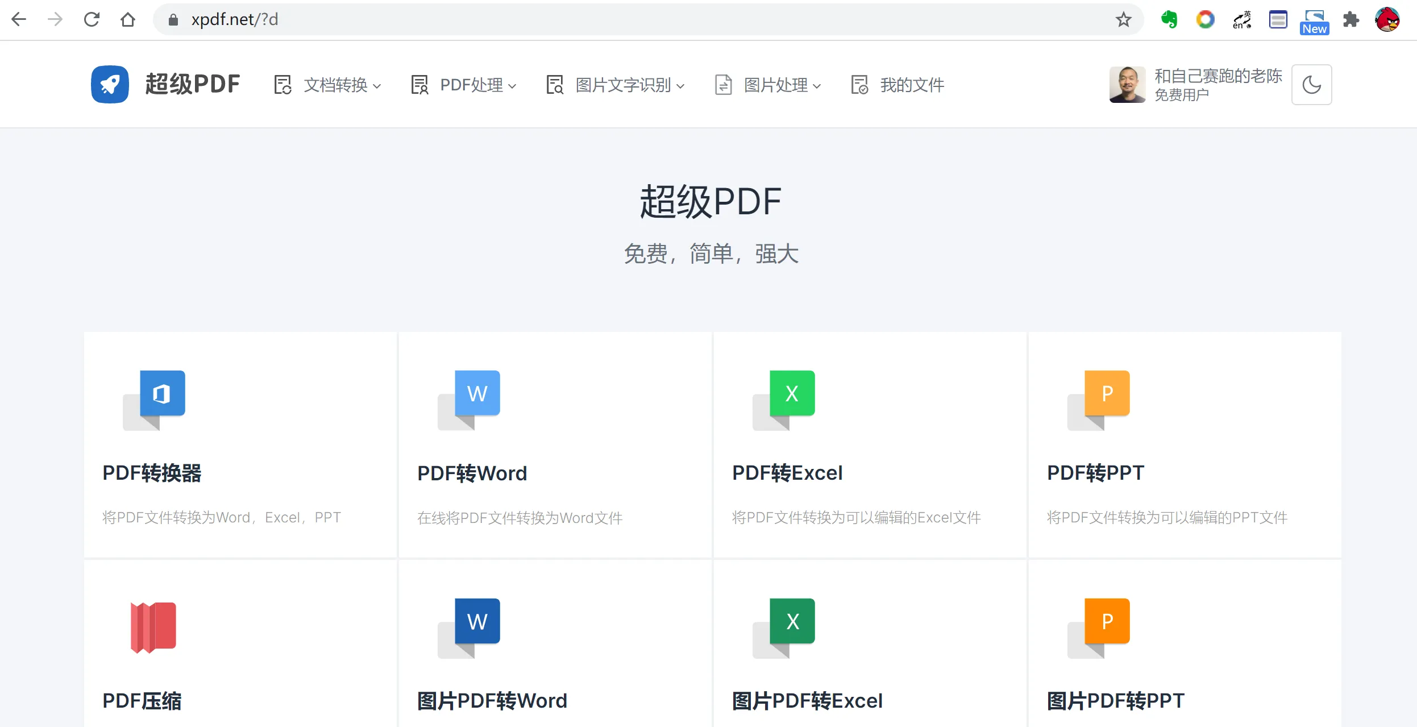Viewport: 1417px width, 727px height.
Task: Click the PDF转PPT card title
Action: (x=1095, y=473)
